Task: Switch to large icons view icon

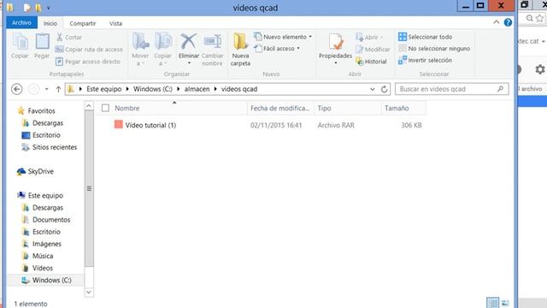Action: coord(505,302)
